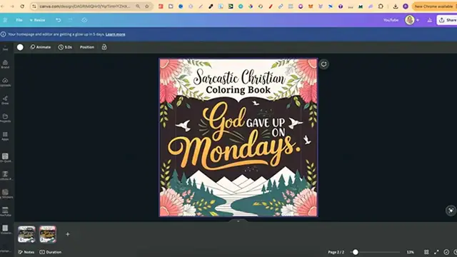Bookmark the page with the star icon
The width and height of the screenshot is (457, 257).
[147, 6]
